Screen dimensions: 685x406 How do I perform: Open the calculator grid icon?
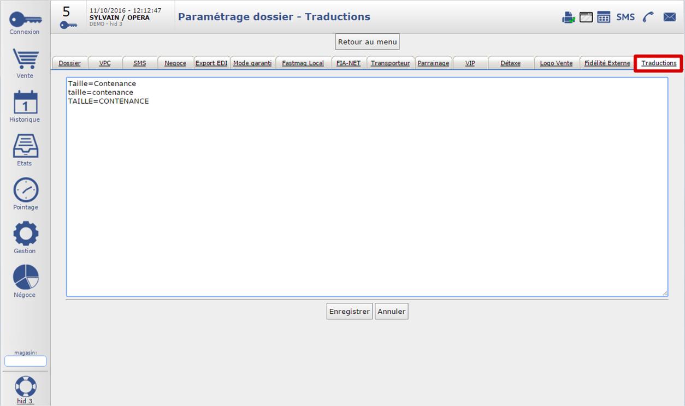pos(604,17)
